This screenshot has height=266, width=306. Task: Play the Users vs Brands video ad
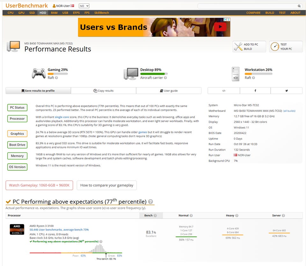point(220,27)
